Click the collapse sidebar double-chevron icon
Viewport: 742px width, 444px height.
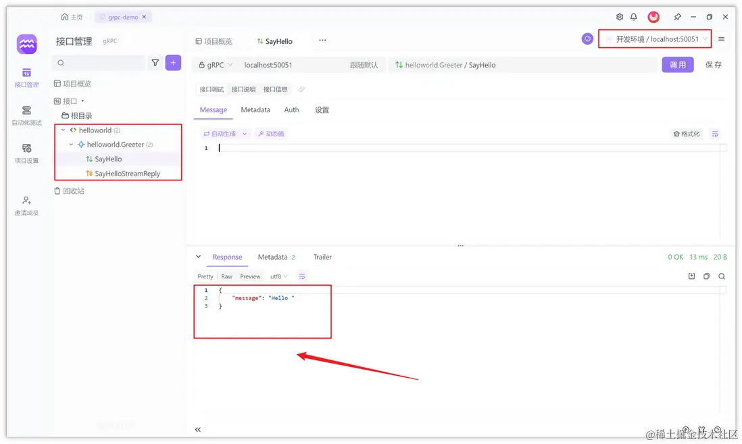click(x=198, y=429)
